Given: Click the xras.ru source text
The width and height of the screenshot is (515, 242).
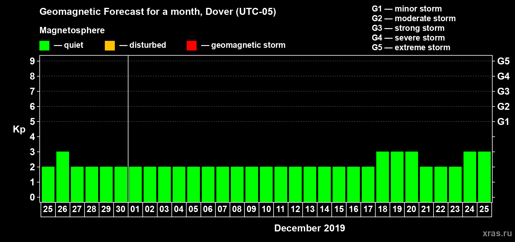Looking at the screenshot, I should pos(497,233).
